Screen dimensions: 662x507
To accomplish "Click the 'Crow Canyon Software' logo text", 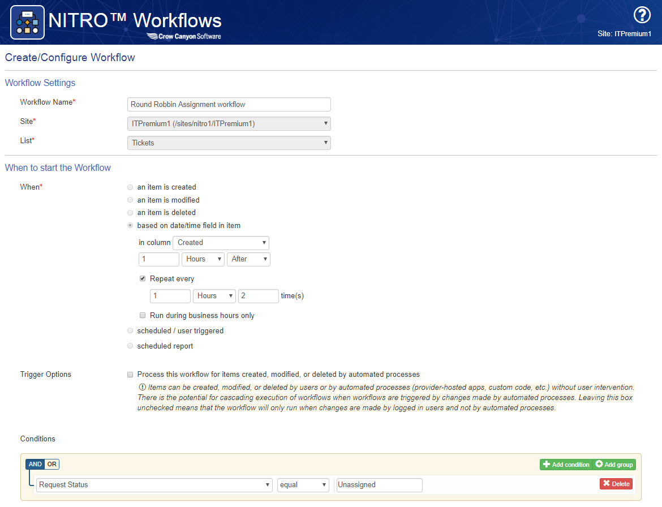I will 184,36.
